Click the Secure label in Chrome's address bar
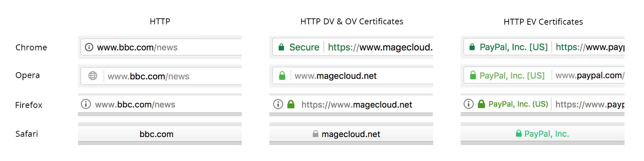 click(304, 47)
